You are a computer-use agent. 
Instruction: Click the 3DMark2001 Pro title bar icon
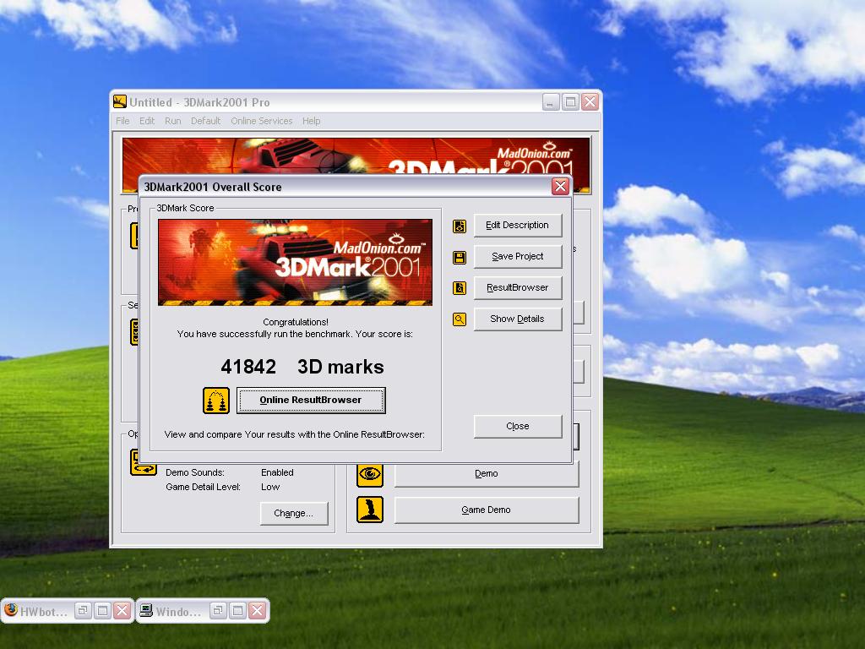pyautogui.click(x=120, y=102)
